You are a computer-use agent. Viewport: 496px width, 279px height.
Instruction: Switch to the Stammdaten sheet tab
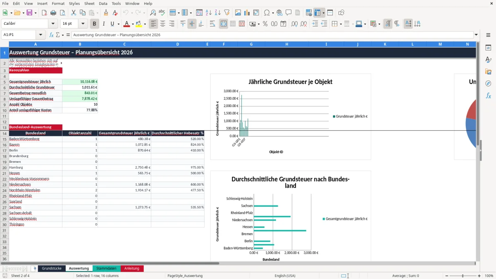coord(106,269)
